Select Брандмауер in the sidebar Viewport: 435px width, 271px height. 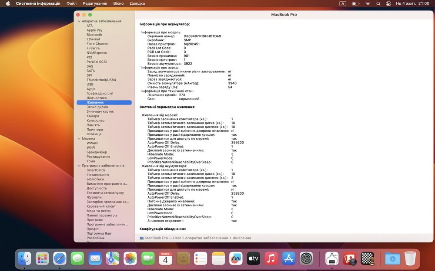tap(97, 152)
